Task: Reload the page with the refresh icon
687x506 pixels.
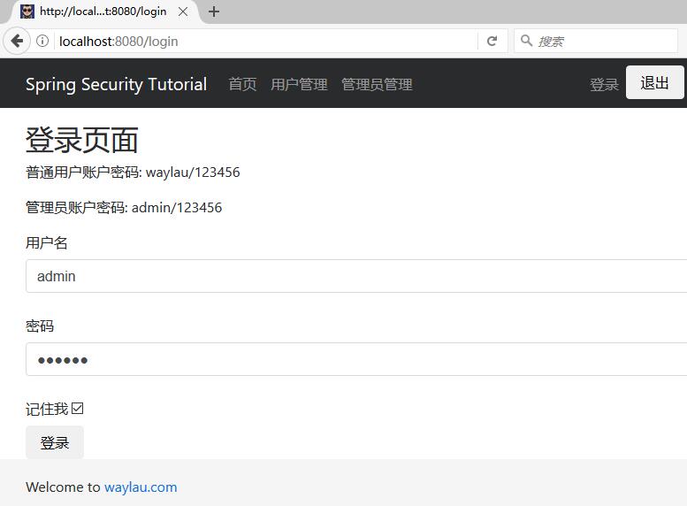Action: 492,42
